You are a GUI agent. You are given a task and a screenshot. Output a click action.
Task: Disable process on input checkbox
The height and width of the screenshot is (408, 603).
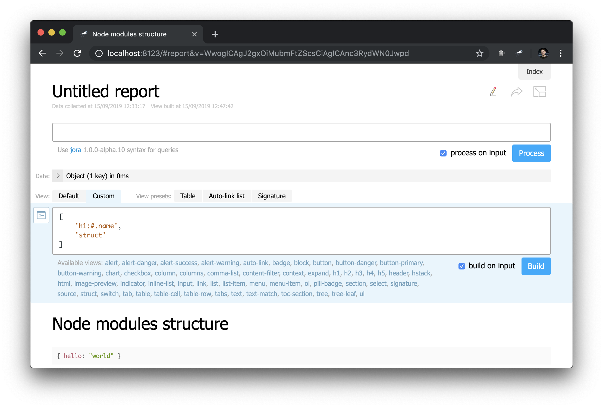(x=443, y=153)
